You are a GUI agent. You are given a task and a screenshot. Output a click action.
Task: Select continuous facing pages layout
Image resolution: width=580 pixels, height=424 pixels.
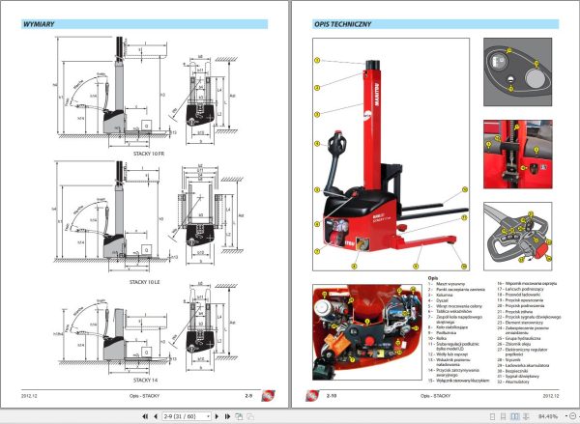click(x=526, y=416)
